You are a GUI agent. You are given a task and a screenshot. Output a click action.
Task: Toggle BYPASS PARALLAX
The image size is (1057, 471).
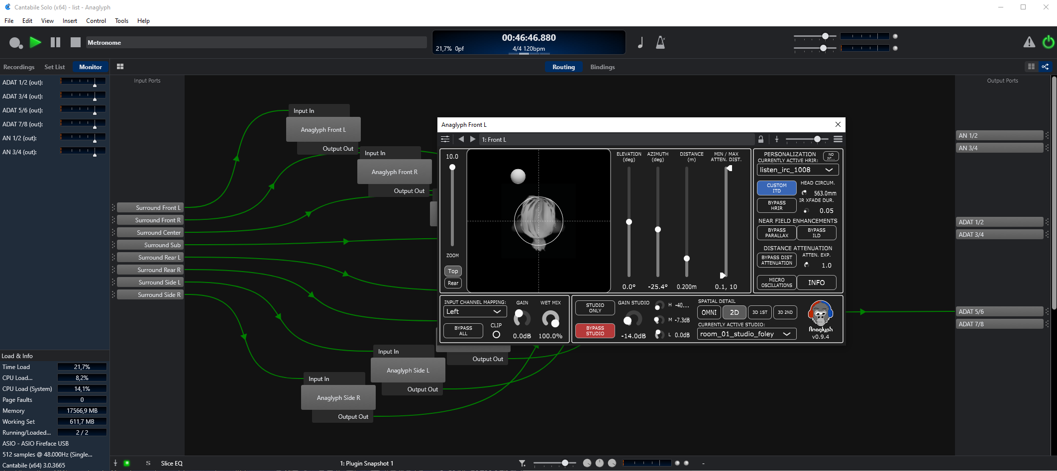coord(776,233)
